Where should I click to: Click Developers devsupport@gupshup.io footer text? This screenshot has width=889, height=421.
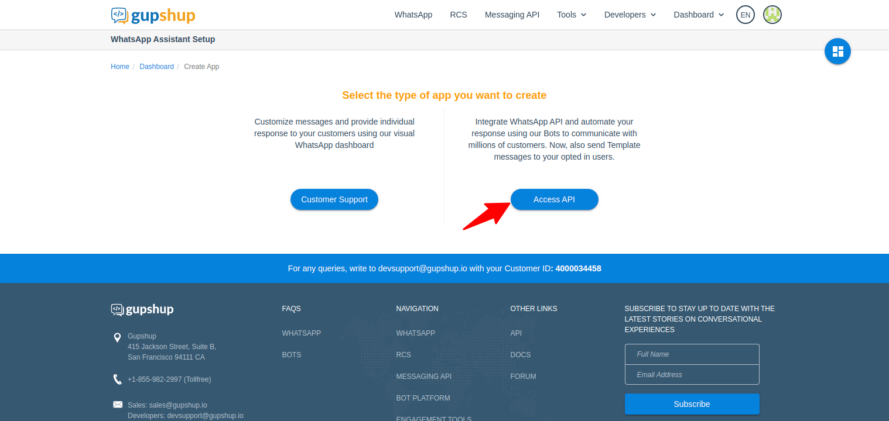[x=186, y=416]
